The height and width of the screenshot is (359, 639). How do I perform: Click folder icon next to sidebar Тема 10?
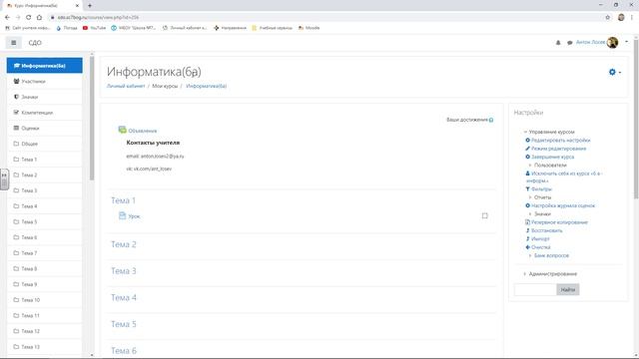coord(16,299)
